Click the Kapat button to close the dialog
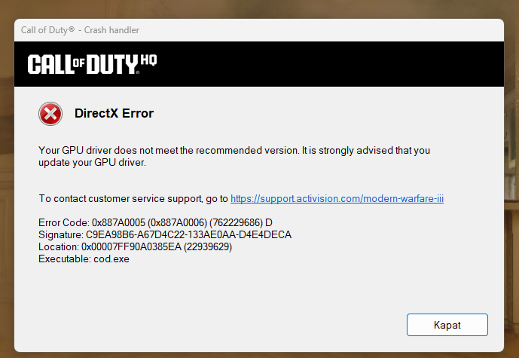 (x=447, y=325)
